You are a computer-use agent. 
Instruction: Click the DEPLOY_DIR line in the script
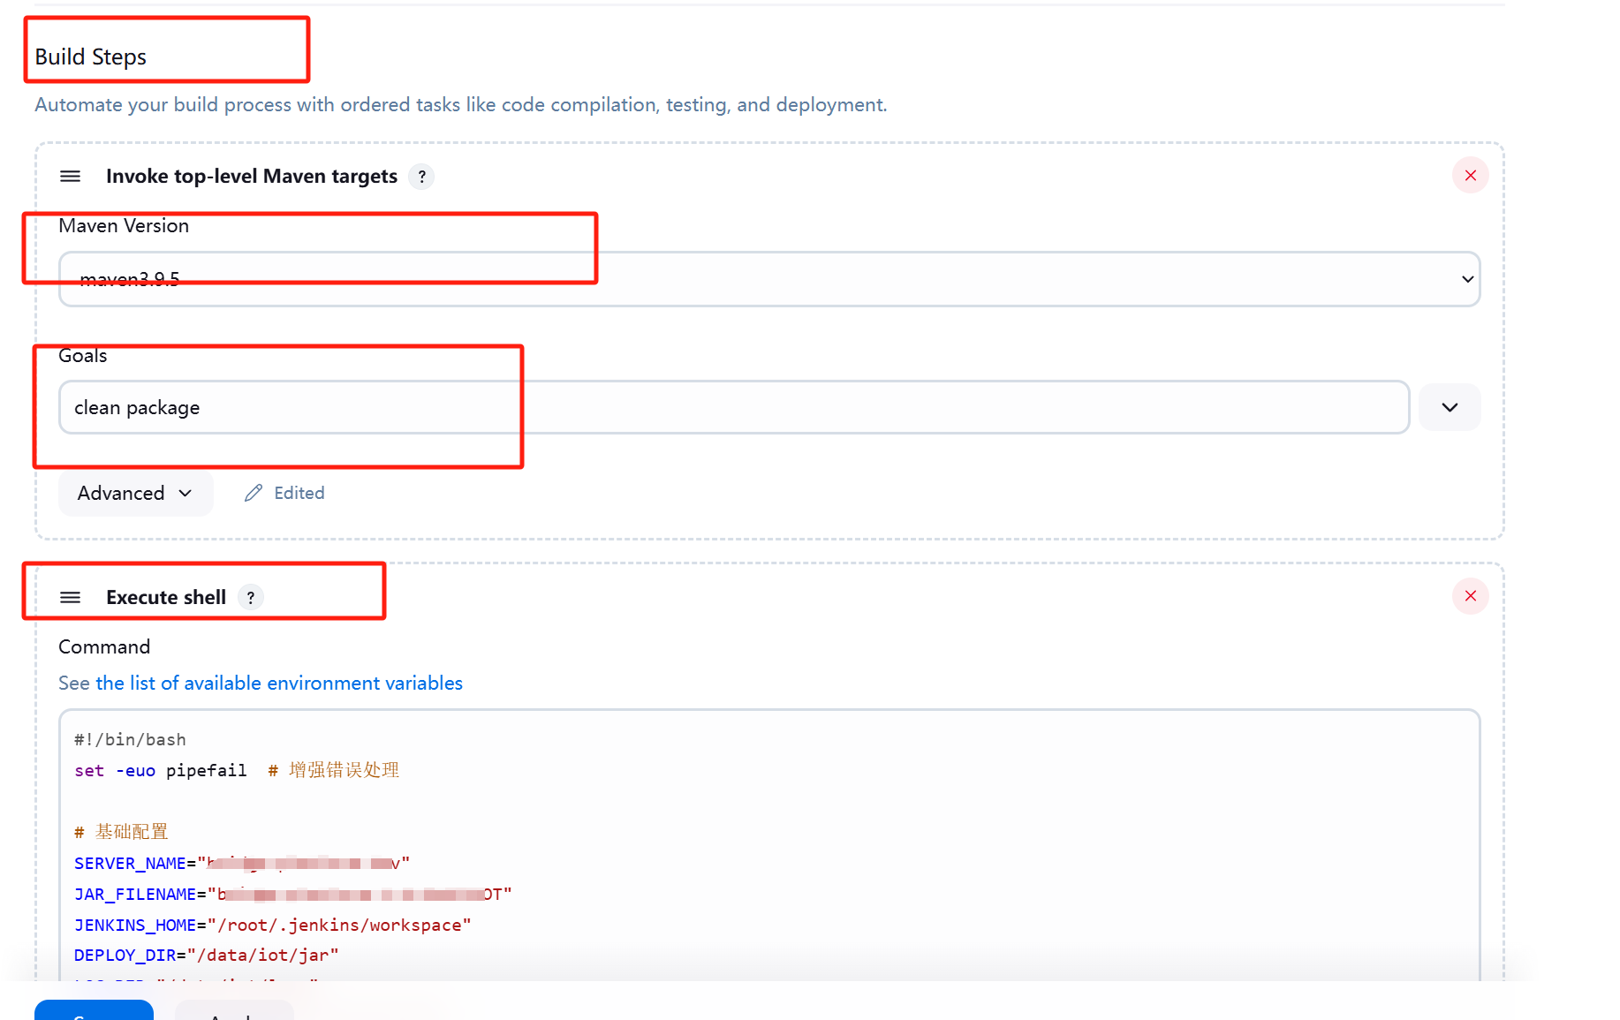pyautogui.click(x=207, y=956)
